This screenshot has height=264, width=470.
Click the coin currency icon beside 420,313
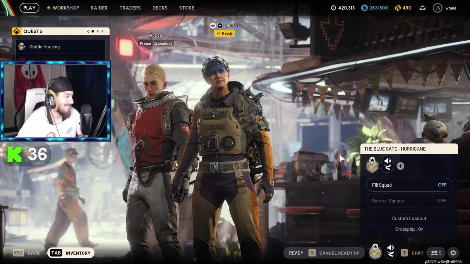(333, 8)
